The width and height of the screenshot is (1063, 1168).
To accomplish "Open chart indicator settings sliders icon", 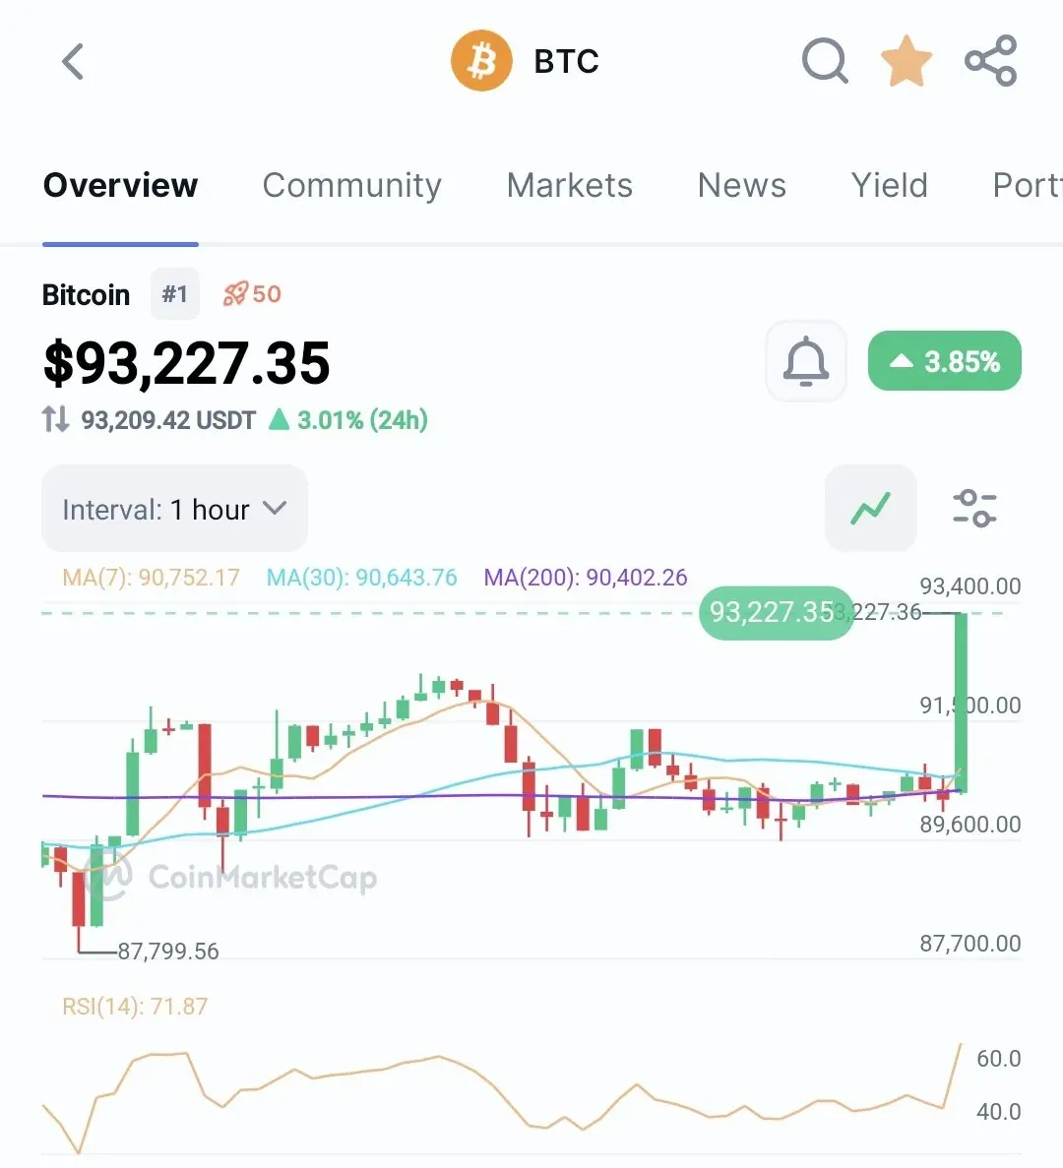I will tap(974, 509).
